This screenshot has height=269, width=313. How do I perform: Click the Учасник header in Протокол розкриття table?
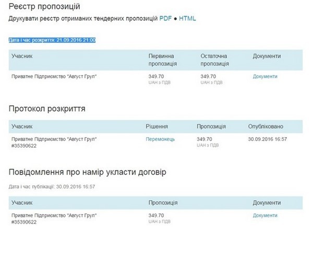pos(22,127)
